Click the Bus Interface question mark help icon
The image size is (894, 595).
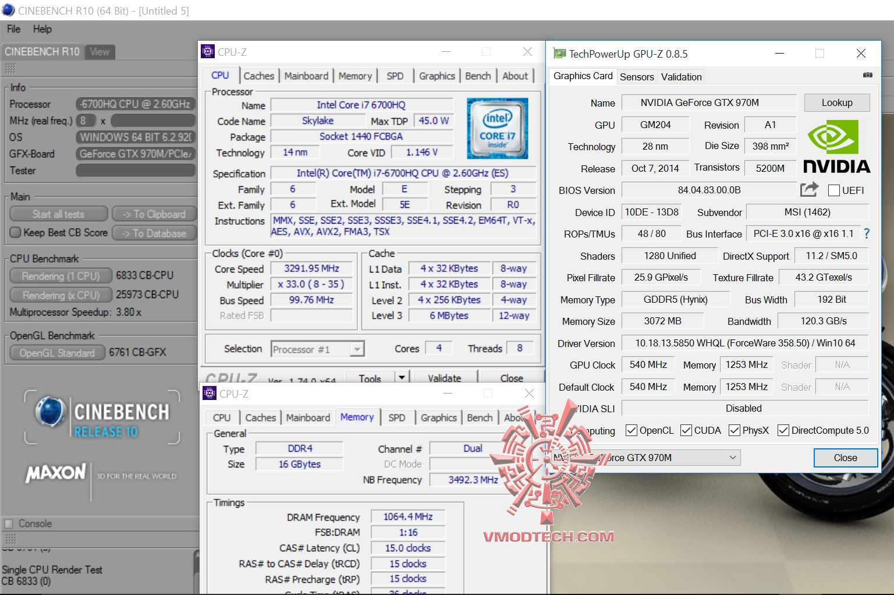(x=867, y=233)
